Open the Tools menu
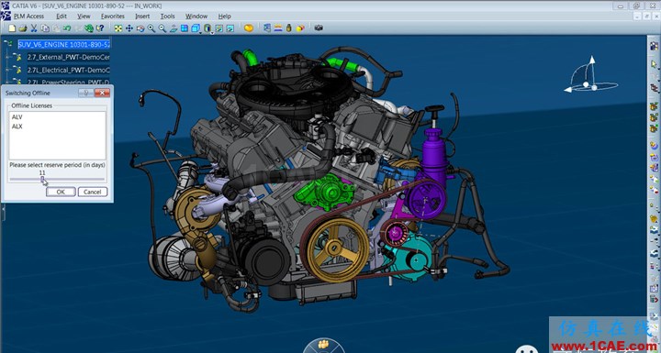The width and height of the screenshot is (661, 353). tap(167, 16)
